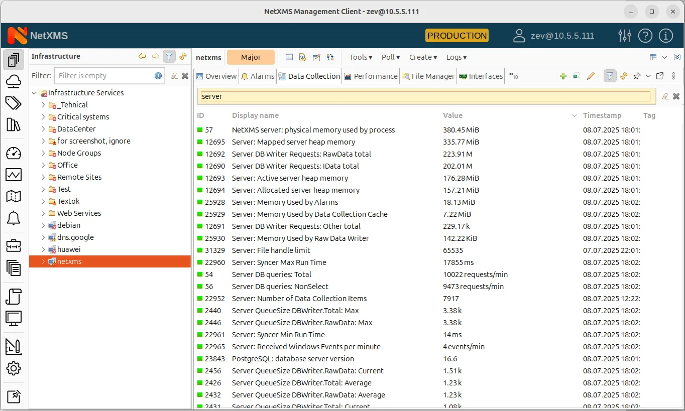Export data collection items to Excel

tap(577, 76)
